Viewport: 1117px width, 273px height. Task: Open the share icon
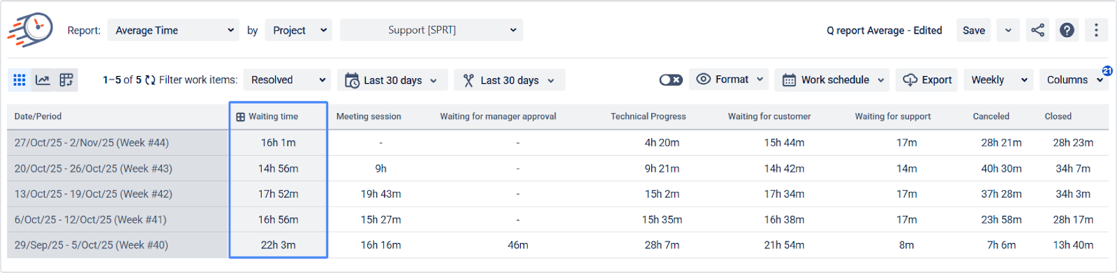(x=1038, y=30)
